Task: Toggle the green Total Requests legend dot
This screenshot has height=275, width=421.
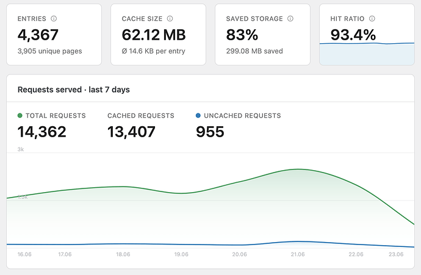Action: tap(20, 116)
